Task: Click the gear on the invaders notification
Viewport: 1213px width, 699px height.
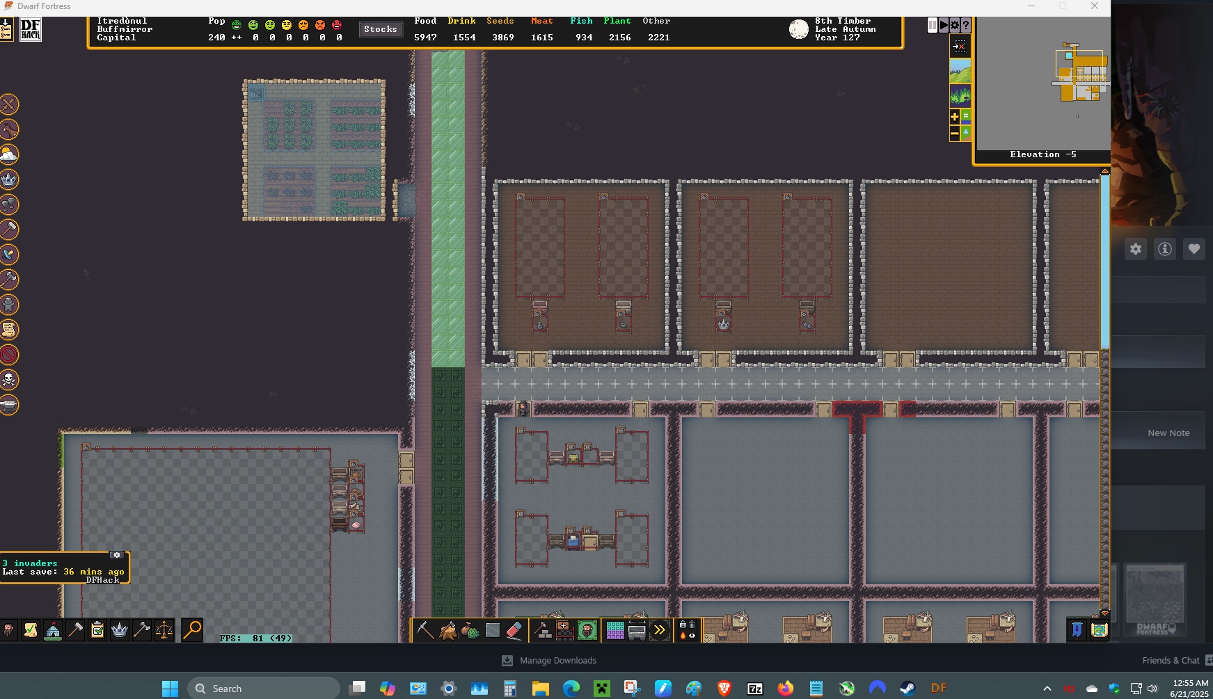Action: pyautogui.click(x=117, y=555)
